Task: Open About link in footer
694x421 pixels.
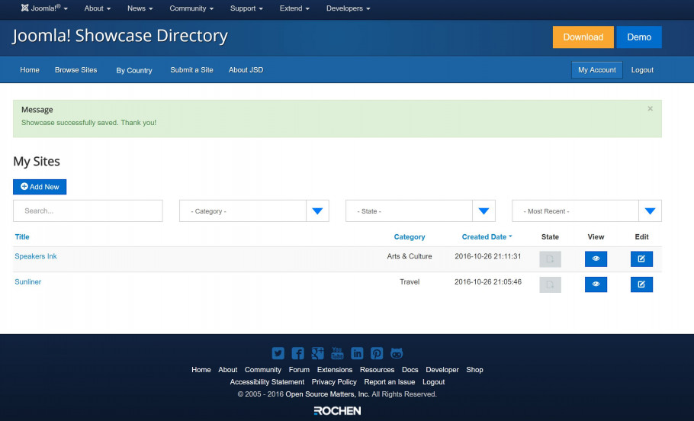Action: click(227, 370)
